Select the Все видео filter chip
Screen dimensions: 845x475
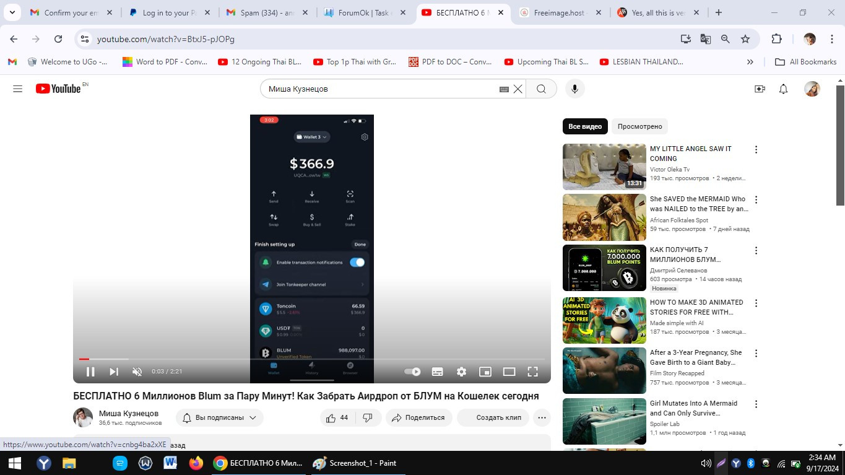pos(585,126)
